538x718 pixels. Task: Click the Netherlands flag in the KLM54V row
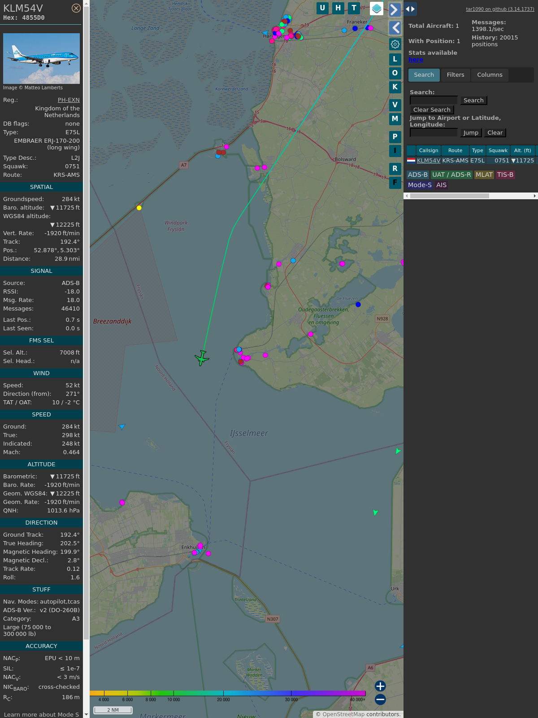pyautogui.click(x=411, y=160)
